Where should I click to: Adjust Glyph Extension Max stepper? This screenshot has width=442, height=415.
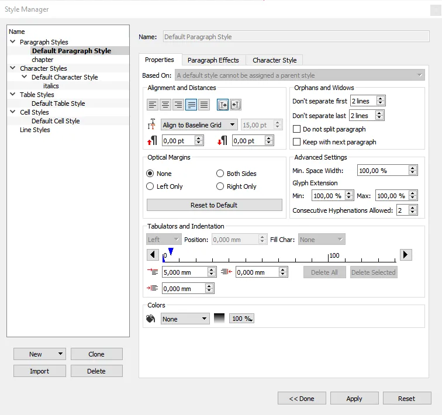pyautogui.click(x=413, y=195)
